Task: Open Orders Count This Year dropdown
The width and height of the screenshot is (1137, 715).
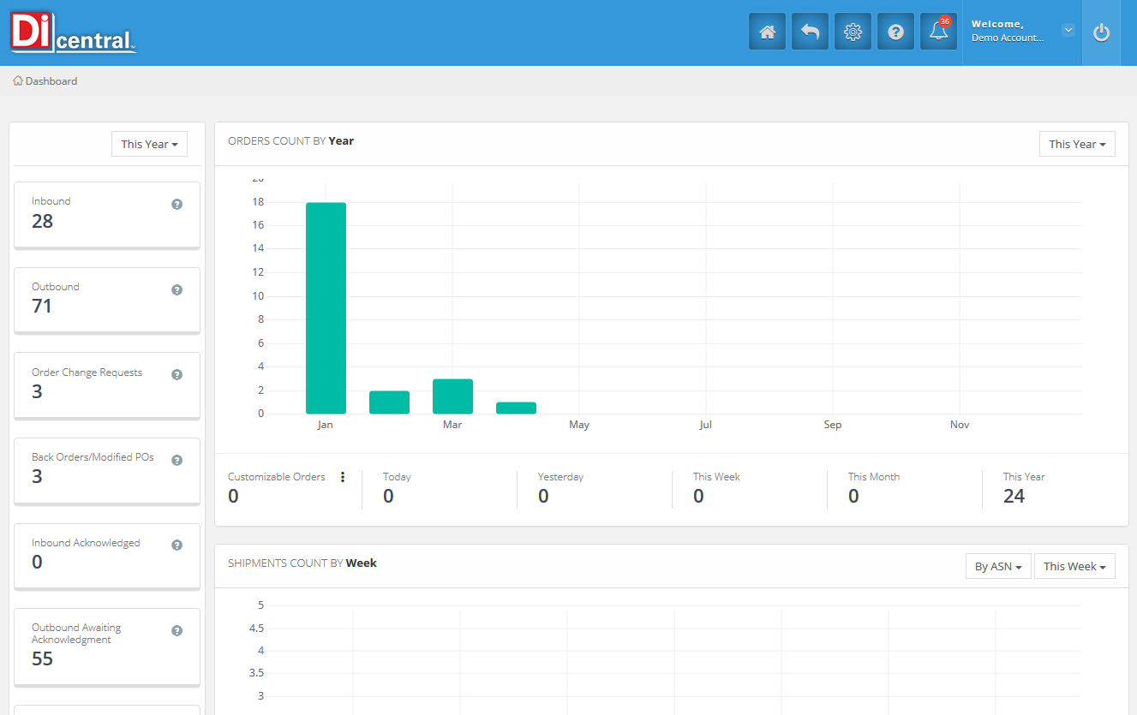Action: click(1077, 144)
